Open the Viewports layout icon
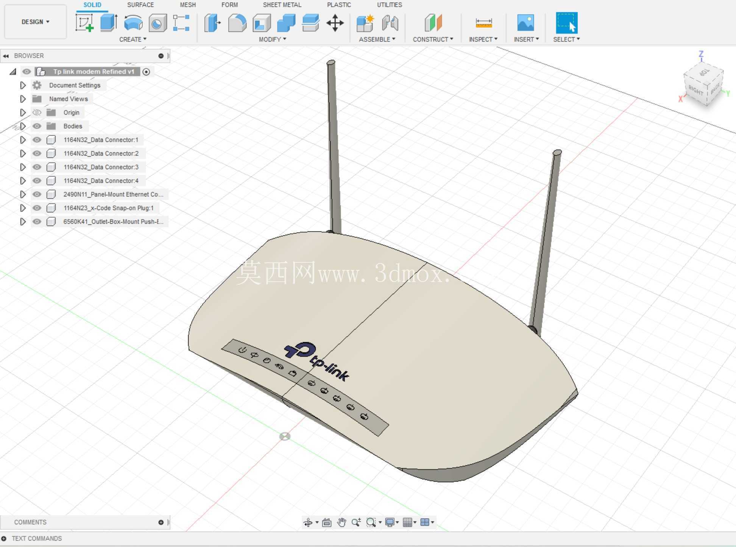The width and height of the screenshot is (736, 547). (425, 522)
